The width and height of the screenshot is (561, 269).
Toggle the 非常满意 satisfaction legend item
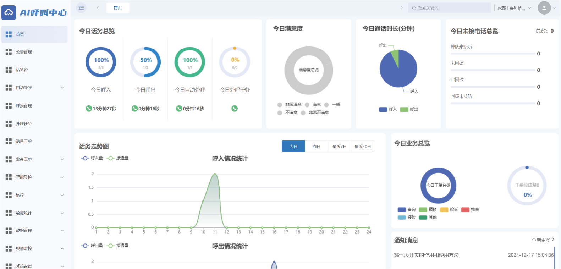289,105
